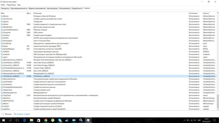Open Skype from the taskbar
This screenshot has width=219, height=123.
coord(60,120)
